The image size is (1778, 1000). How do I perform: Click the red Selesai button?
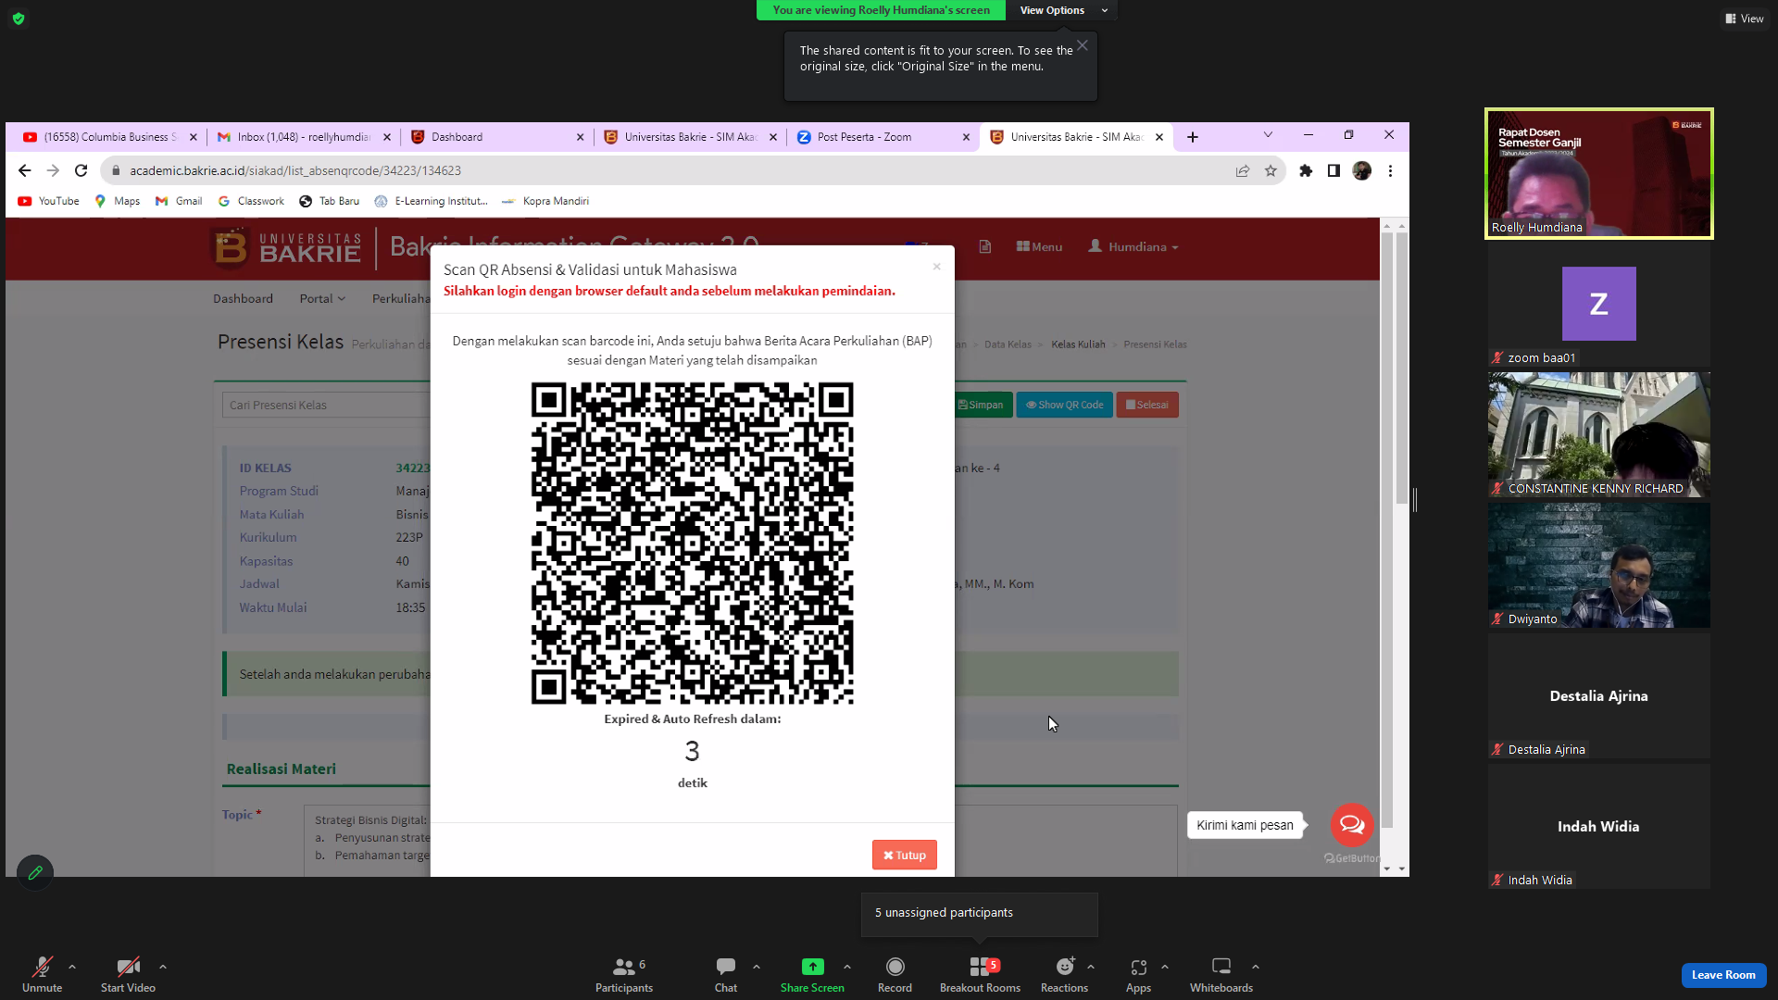pyautogui.click(x=1147, y=405)
